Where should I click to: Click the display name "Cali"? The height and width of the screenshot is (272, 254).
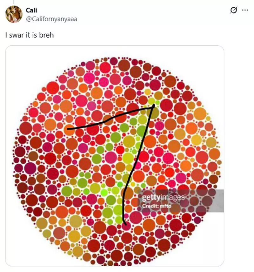pos(31,10)
